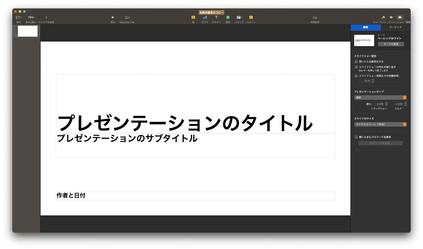Add a new slide with plus icon

tap(46, 17)
